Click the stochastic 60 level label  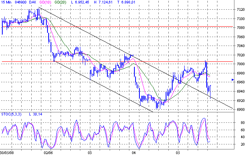(x=243, y=130)
